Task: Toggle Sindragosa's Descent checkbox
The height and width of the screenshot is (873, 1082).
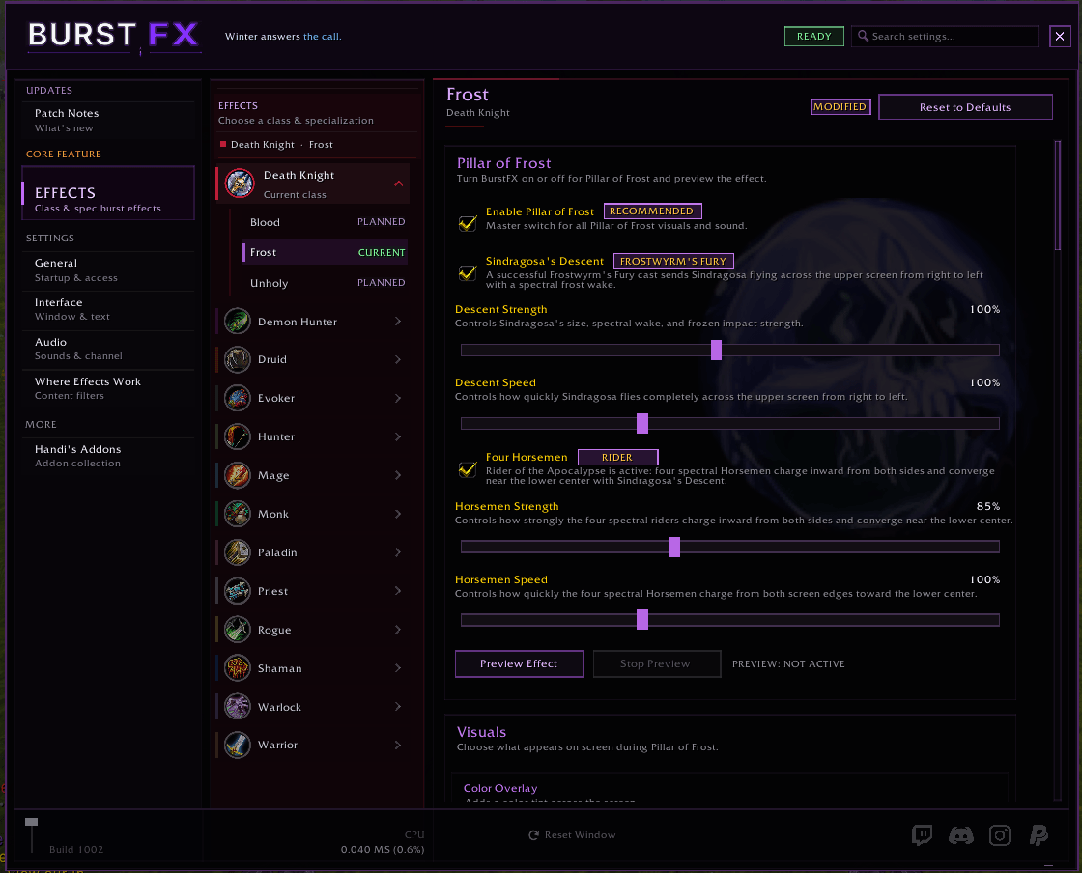Action: pyautogui.click(x=468, y=272)
